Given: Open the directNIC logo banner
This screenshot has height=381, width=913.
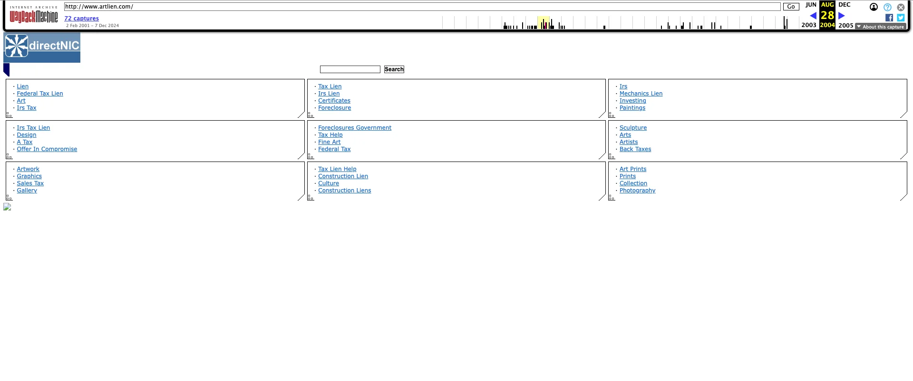Looking at the screenshot, I should tap(42, 47).
